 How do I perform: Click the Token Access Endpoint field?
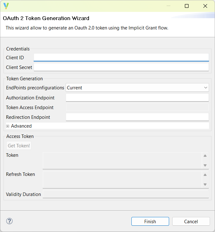[137, 107]
